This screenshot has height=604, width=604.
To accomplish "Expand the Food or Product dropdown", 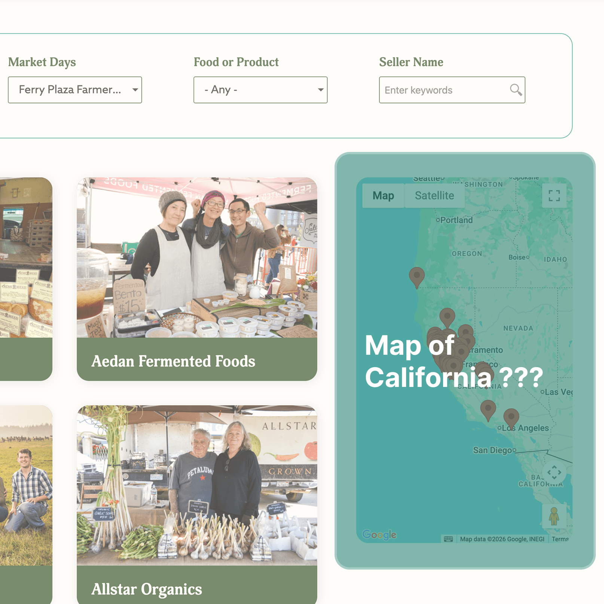I will 260,90.
